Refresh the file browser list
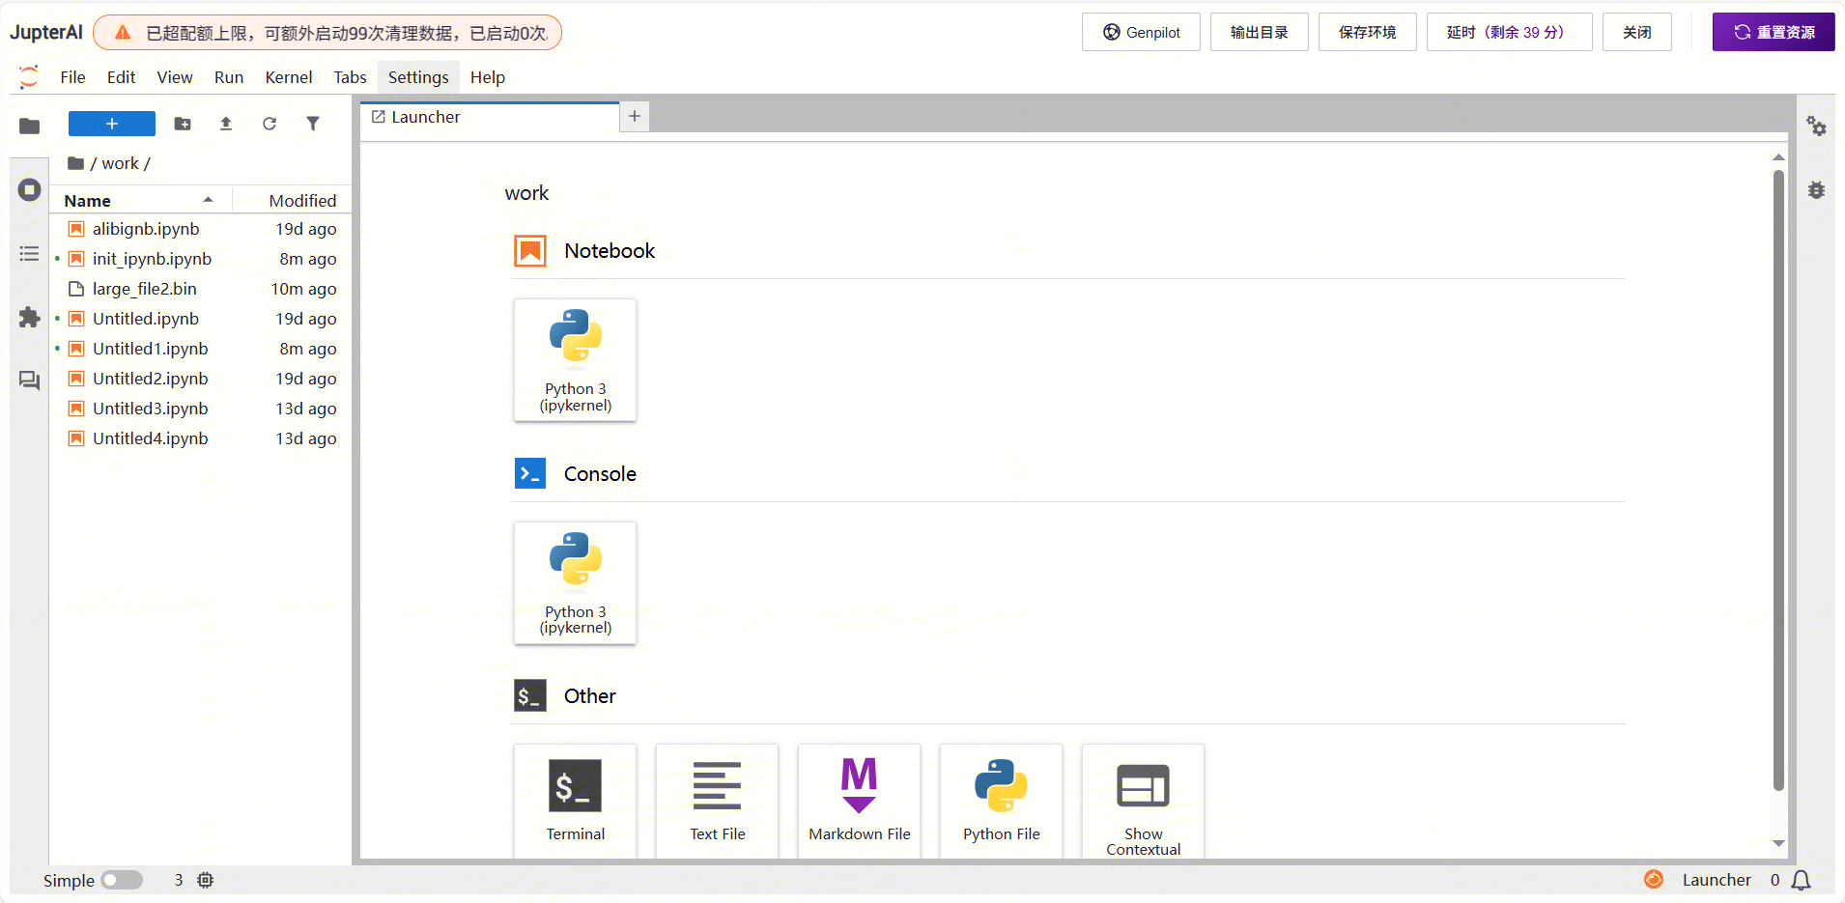Viewport: 1845px width, 903px height. (x=270, y=124)
